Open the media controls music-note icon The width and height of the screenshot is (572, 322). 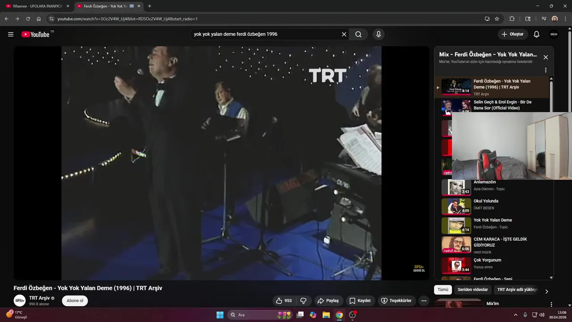tap(544, 19)
